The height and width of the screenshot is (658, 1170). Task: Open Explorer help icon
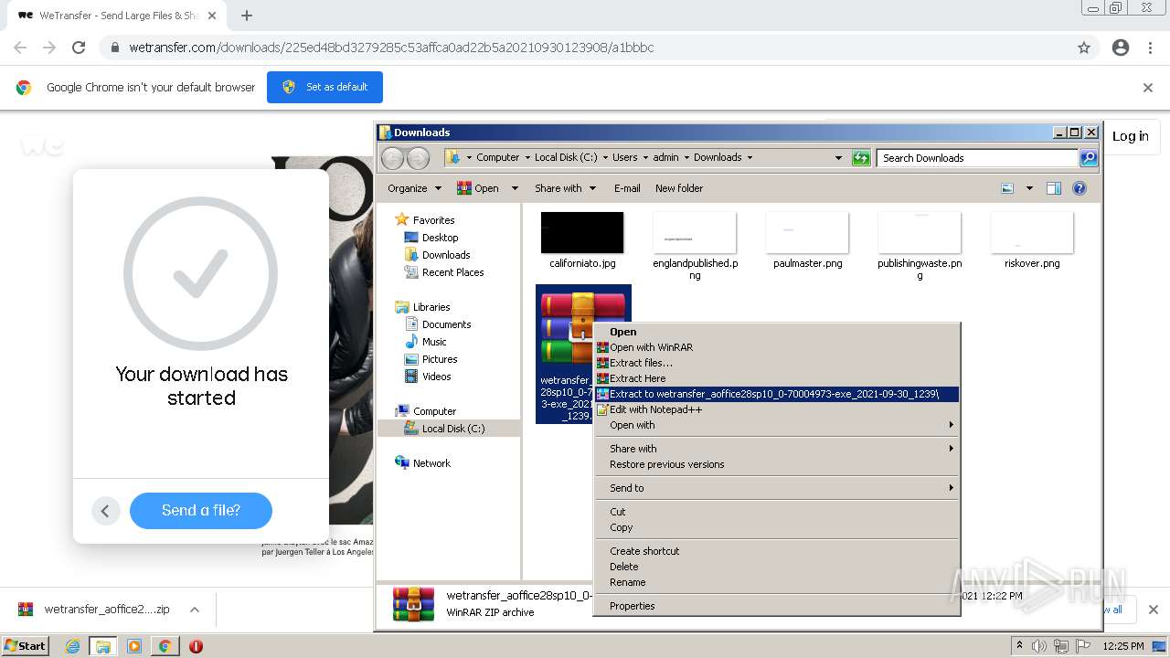click(x=1080, y=188)
